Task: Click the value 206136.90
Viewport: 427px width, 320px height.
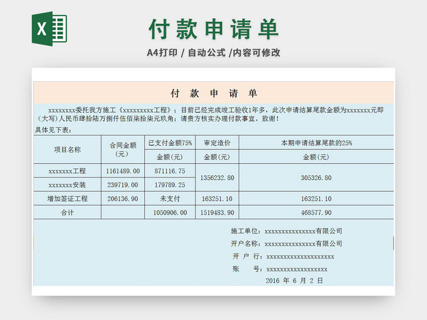Action: [123, 199]
